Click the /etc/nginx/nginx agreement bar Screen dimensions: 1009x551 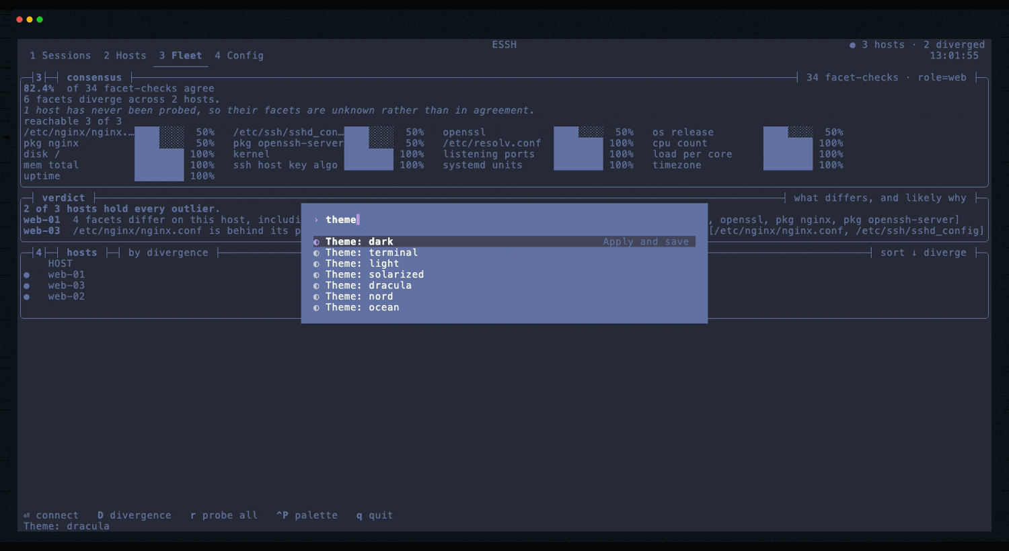pos(159,132)
